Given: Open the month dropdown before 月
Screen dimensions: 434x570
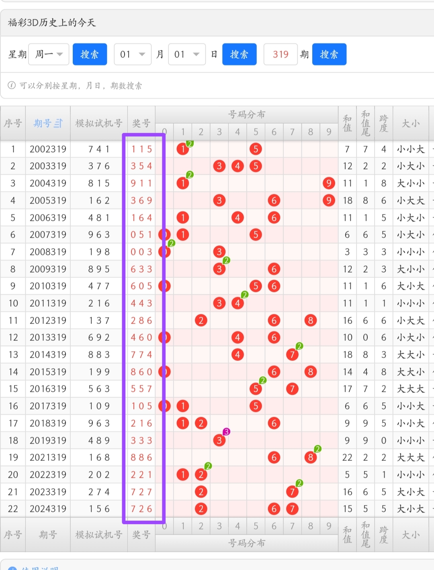Looking at the screenshot, I should pyautogui.click(x=133, y=54).
